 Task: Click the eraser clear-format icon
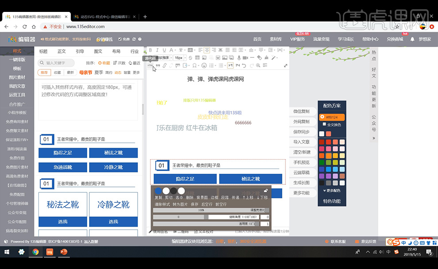260,58
